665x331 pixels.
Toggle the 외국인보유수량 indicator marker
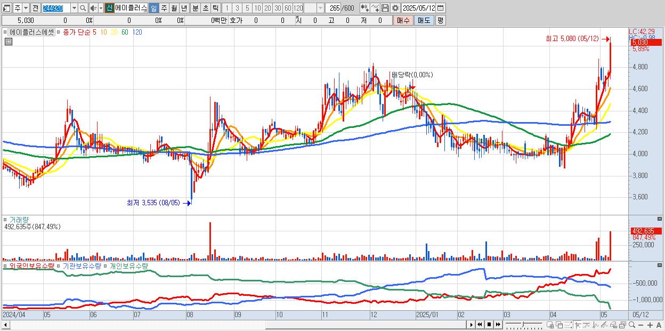tap(6, 265)
